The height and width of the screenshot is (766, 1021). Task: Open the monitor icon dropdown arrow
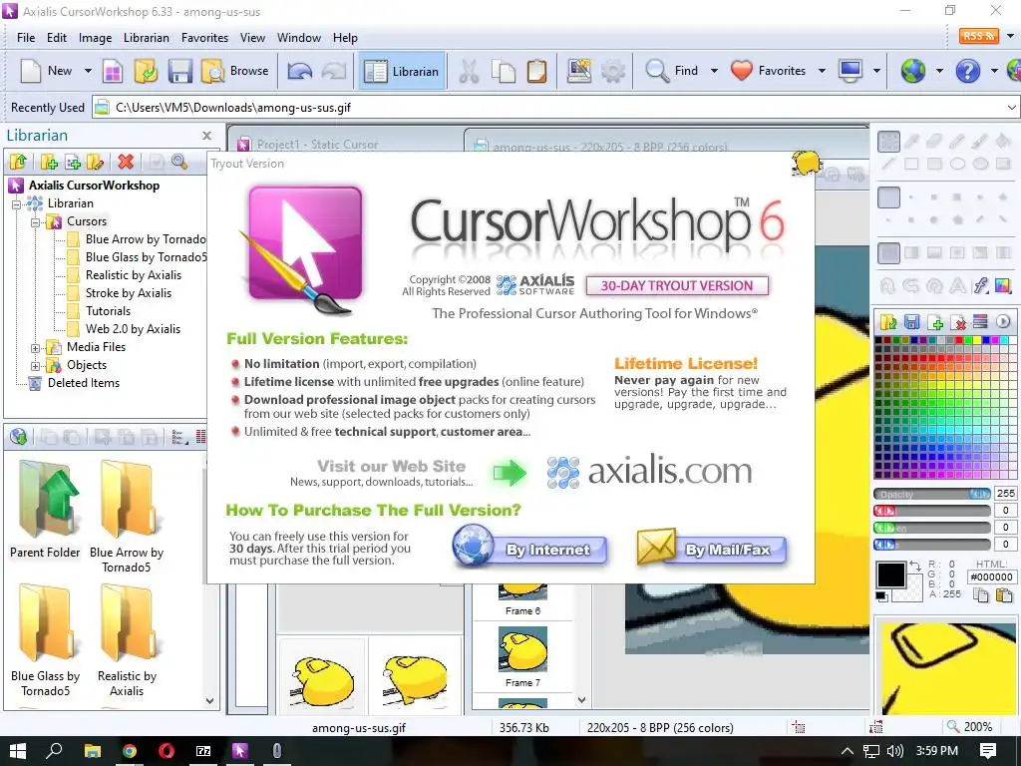point(876,71)
